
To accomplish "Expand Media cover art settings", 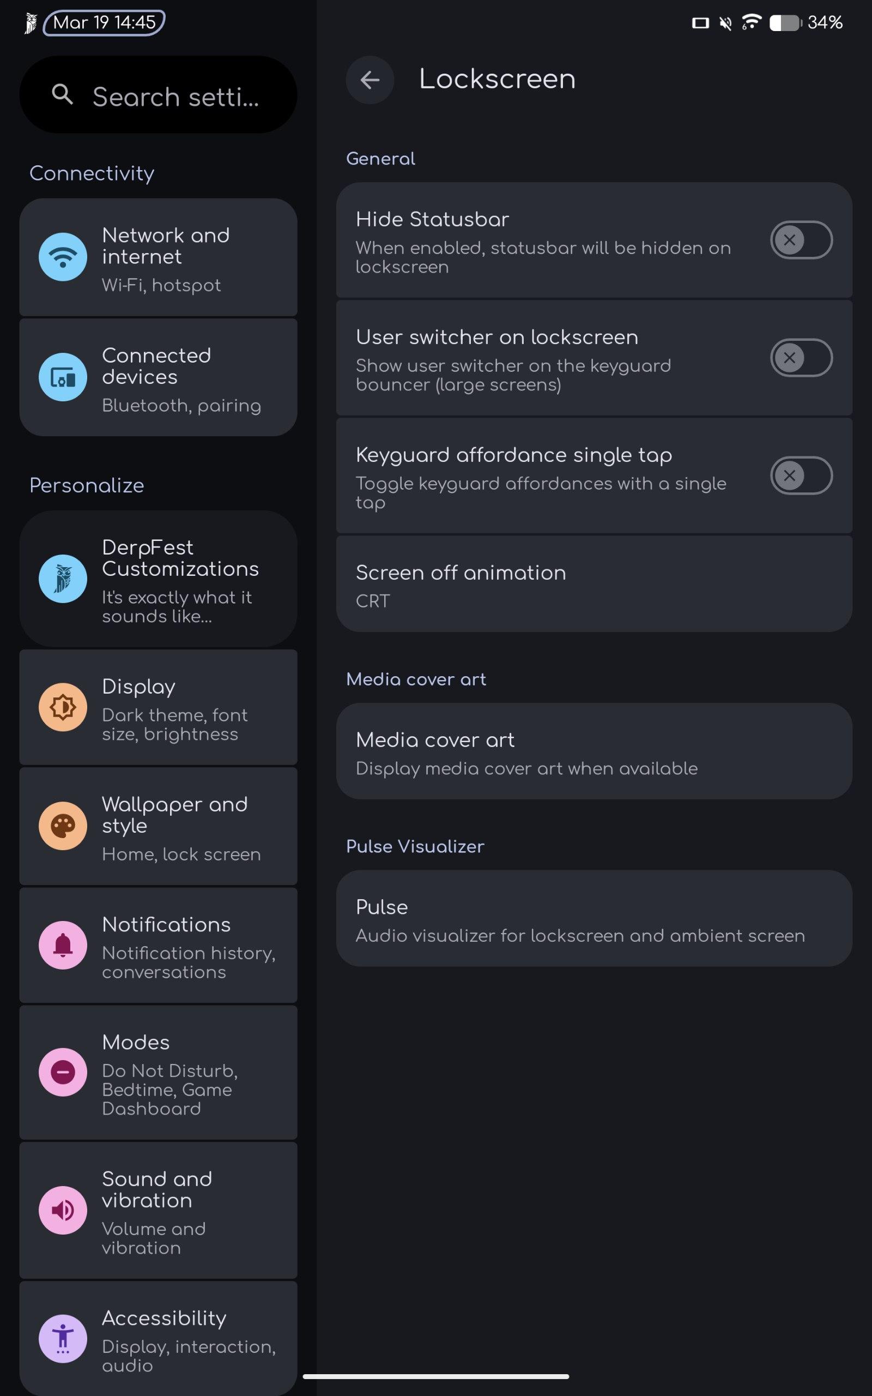I will tap(594, 751).
